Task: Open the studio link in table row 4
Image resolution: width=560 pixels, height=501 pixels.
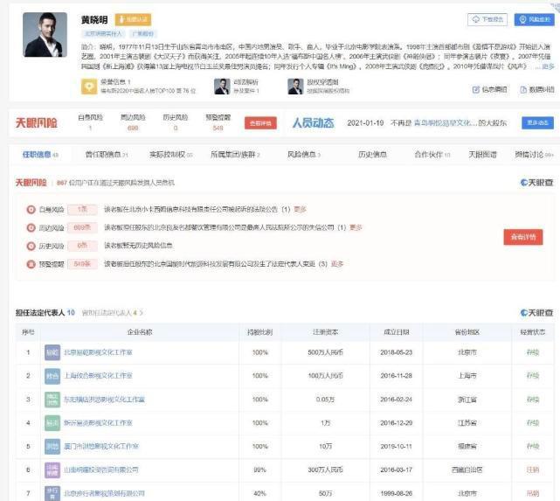Action: pyautogui.click(x=98, y=423)
